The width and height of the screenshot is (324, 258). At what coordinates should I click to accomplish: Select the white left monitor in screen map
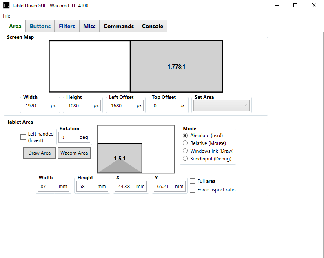click(x=90, y=67)
